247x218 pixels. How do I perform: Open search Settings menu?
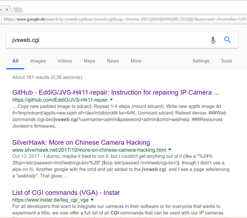201,61
